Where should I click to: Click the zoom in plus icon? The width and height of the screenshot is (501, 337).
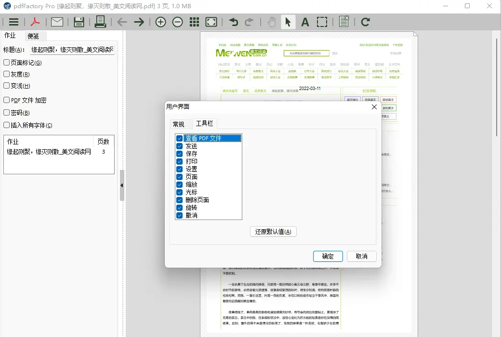160,22
